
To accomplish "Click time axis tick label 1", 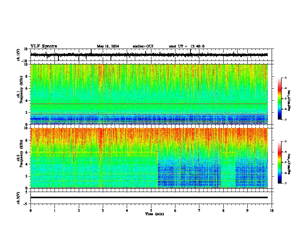I will (x=54, y=211).
